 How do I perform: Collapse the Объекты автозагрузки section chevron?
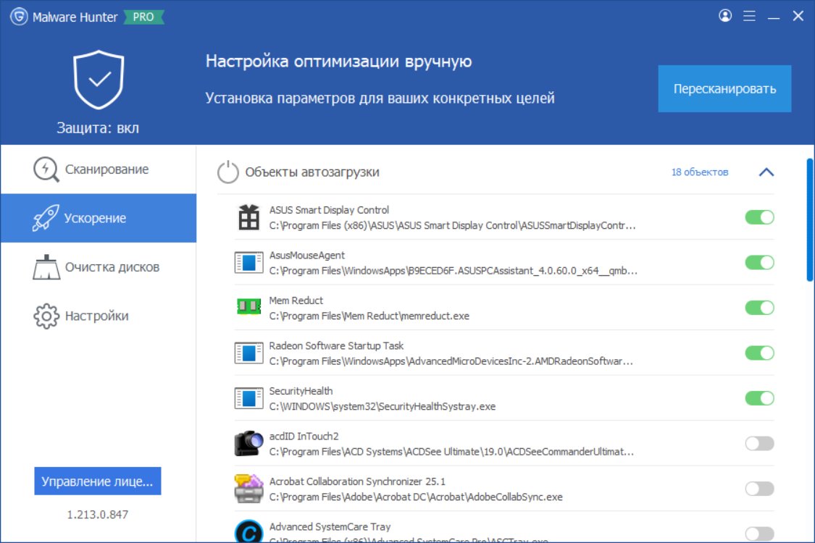pos(766,172)
